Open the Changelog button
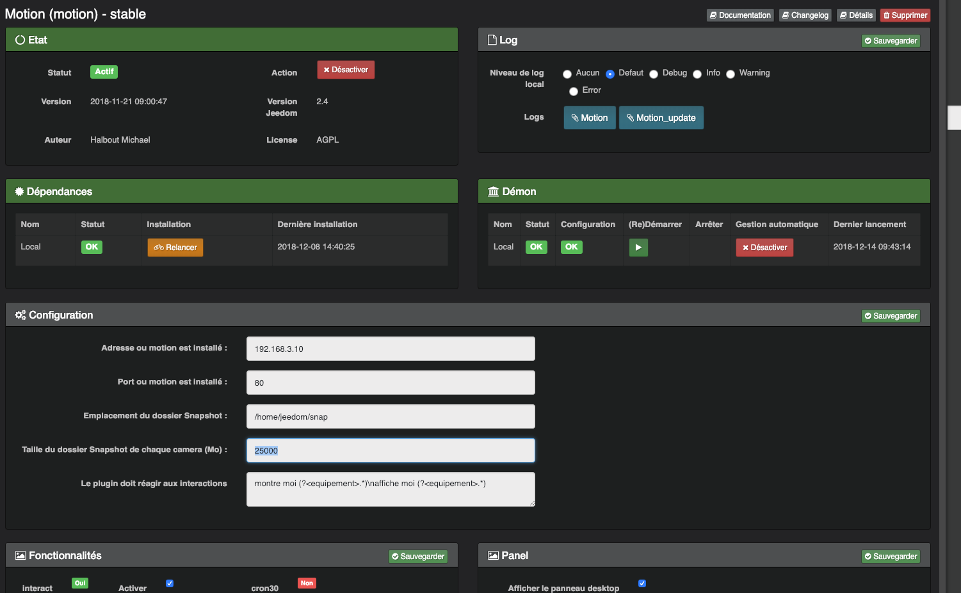Viewport: 961px width, 593px height. coord(805,15)
